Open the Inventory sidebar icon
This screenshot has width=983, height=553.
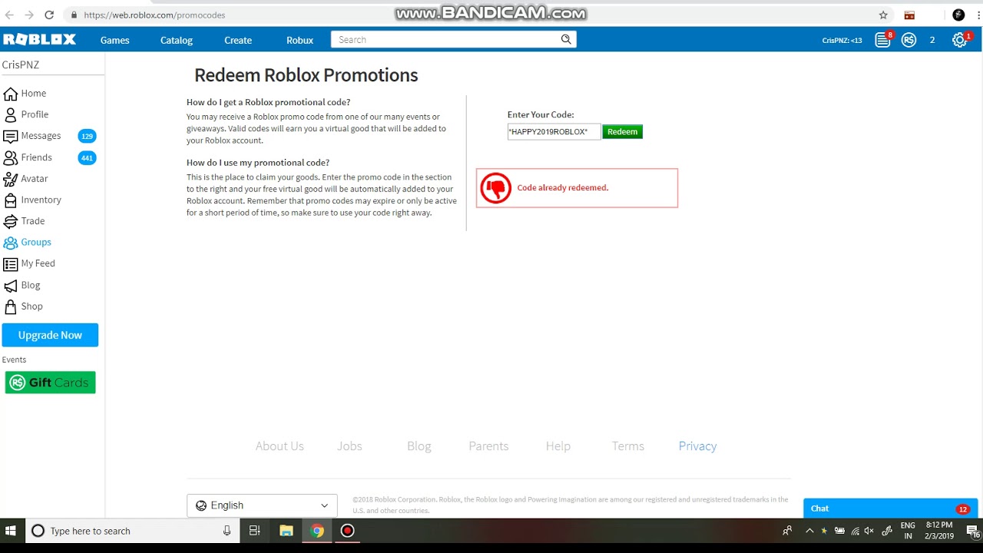(10, 200)
